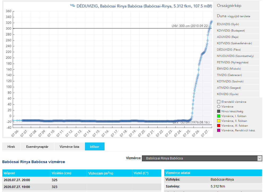Viewport: 263px width, 192px height.
Task: Click the red III. fokban legend swatch
Action: click(x=219, y=126)
